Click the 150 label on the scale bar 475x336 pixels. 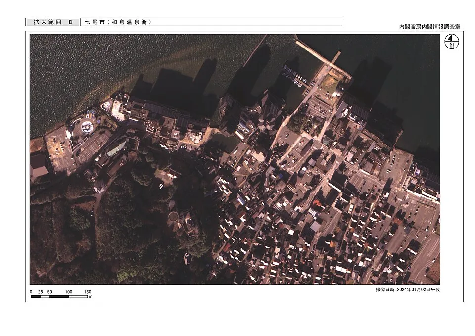tap(88, 292)
